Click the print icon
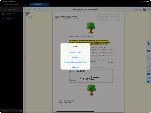151x113 pixels. [x=137, y=10]
